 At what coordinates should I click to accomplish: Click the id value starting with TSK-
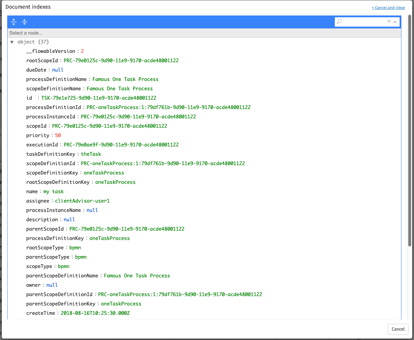pos(99,98)
